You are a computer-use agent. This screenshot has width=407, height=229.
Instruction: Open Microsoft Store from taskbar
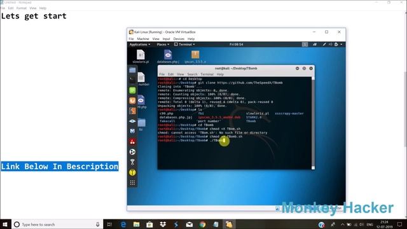(149, 225)
